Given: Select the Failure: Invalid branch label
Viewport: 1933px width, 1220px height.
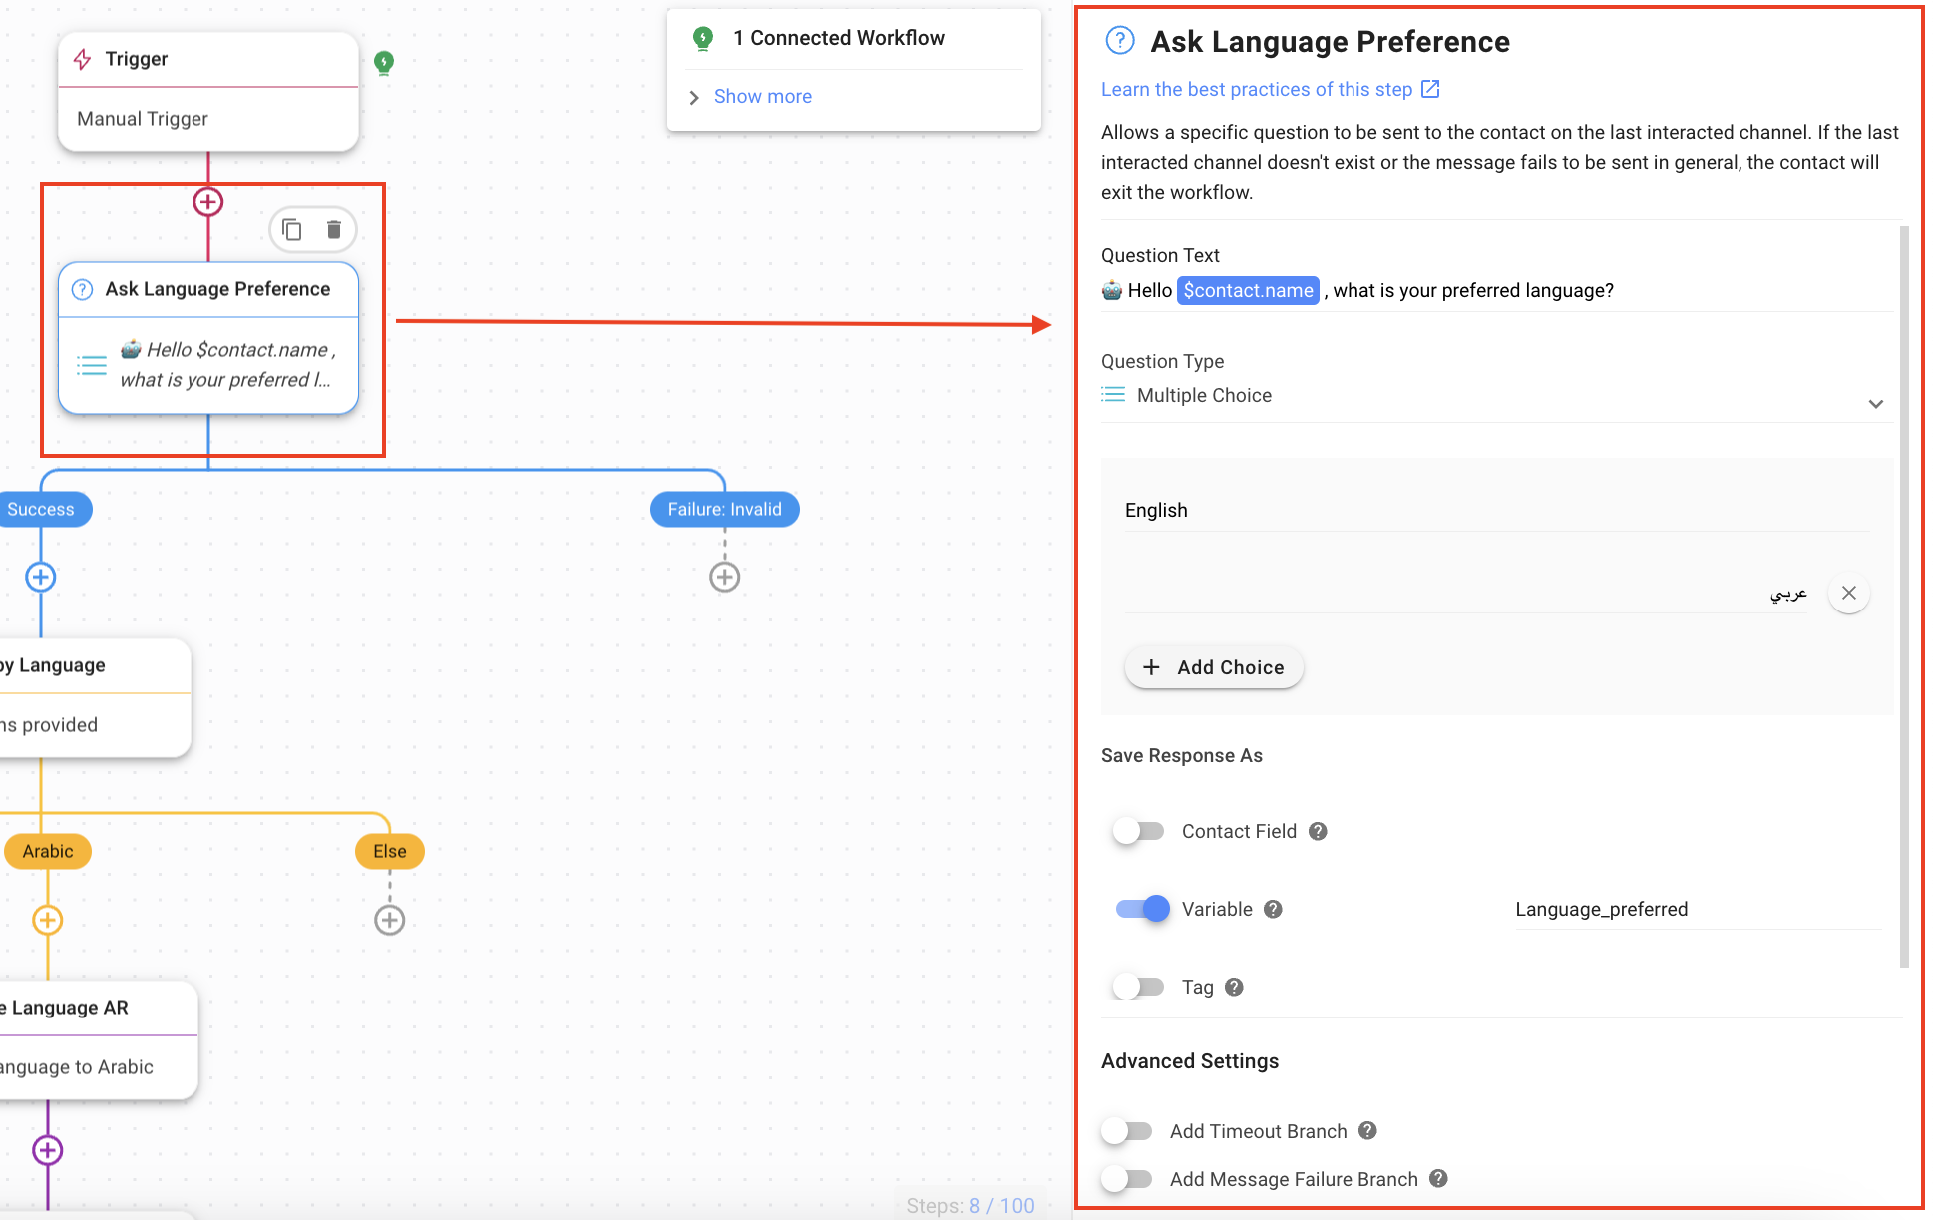Looking at the screenshot, I should pyautogui.click(x=724, y=510).
